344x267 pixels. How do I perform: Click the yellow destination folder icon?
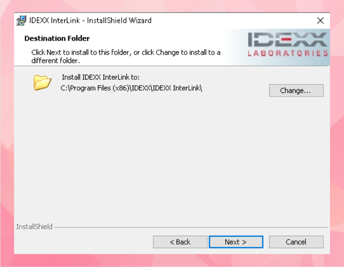tap(42, 83)
